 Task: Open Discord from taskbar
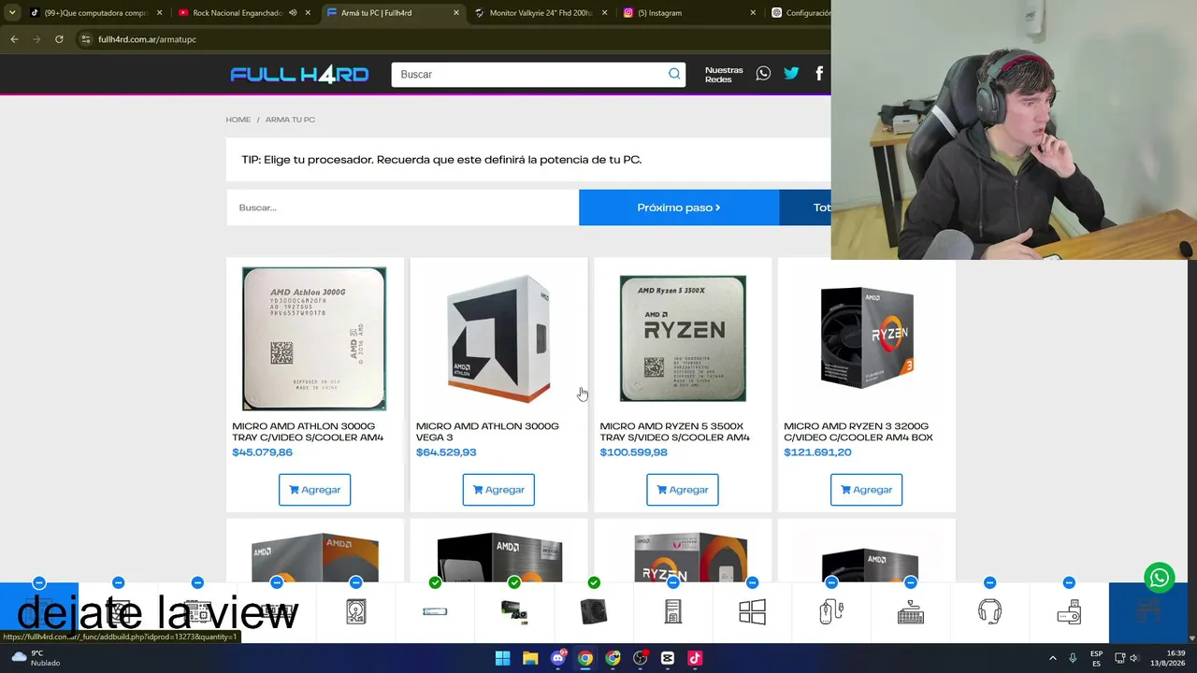[x=558, y=658]
